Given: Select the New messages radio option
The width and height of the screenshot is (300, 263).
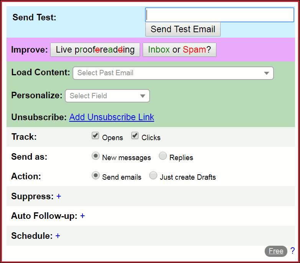Looking at the screenshot, I should (96, 156).
